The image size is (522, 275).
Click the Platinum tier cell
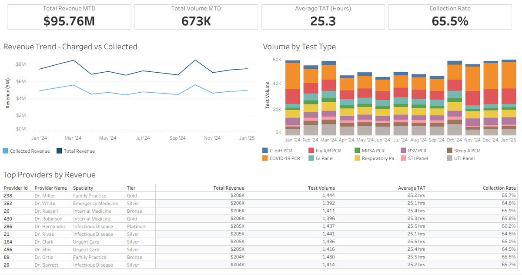coord(137,226)
